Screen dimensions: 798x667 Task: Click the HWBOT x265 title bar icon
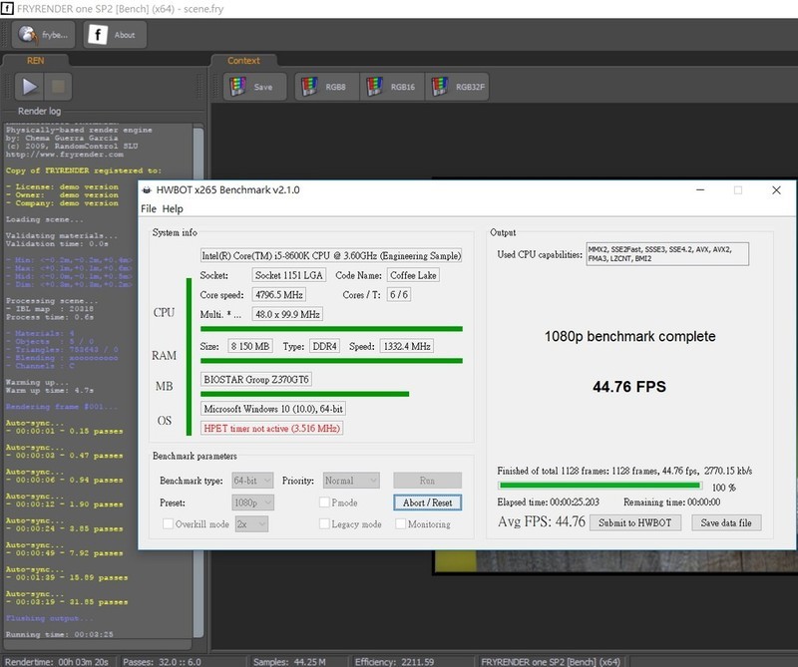point(146,189)
